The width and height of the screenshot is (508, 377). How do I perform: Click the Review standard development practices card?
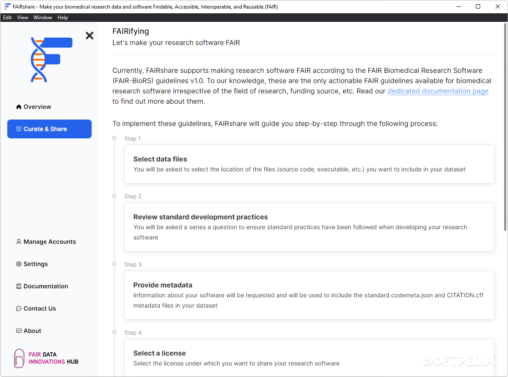pyautogui.click(x=309, y=227)
